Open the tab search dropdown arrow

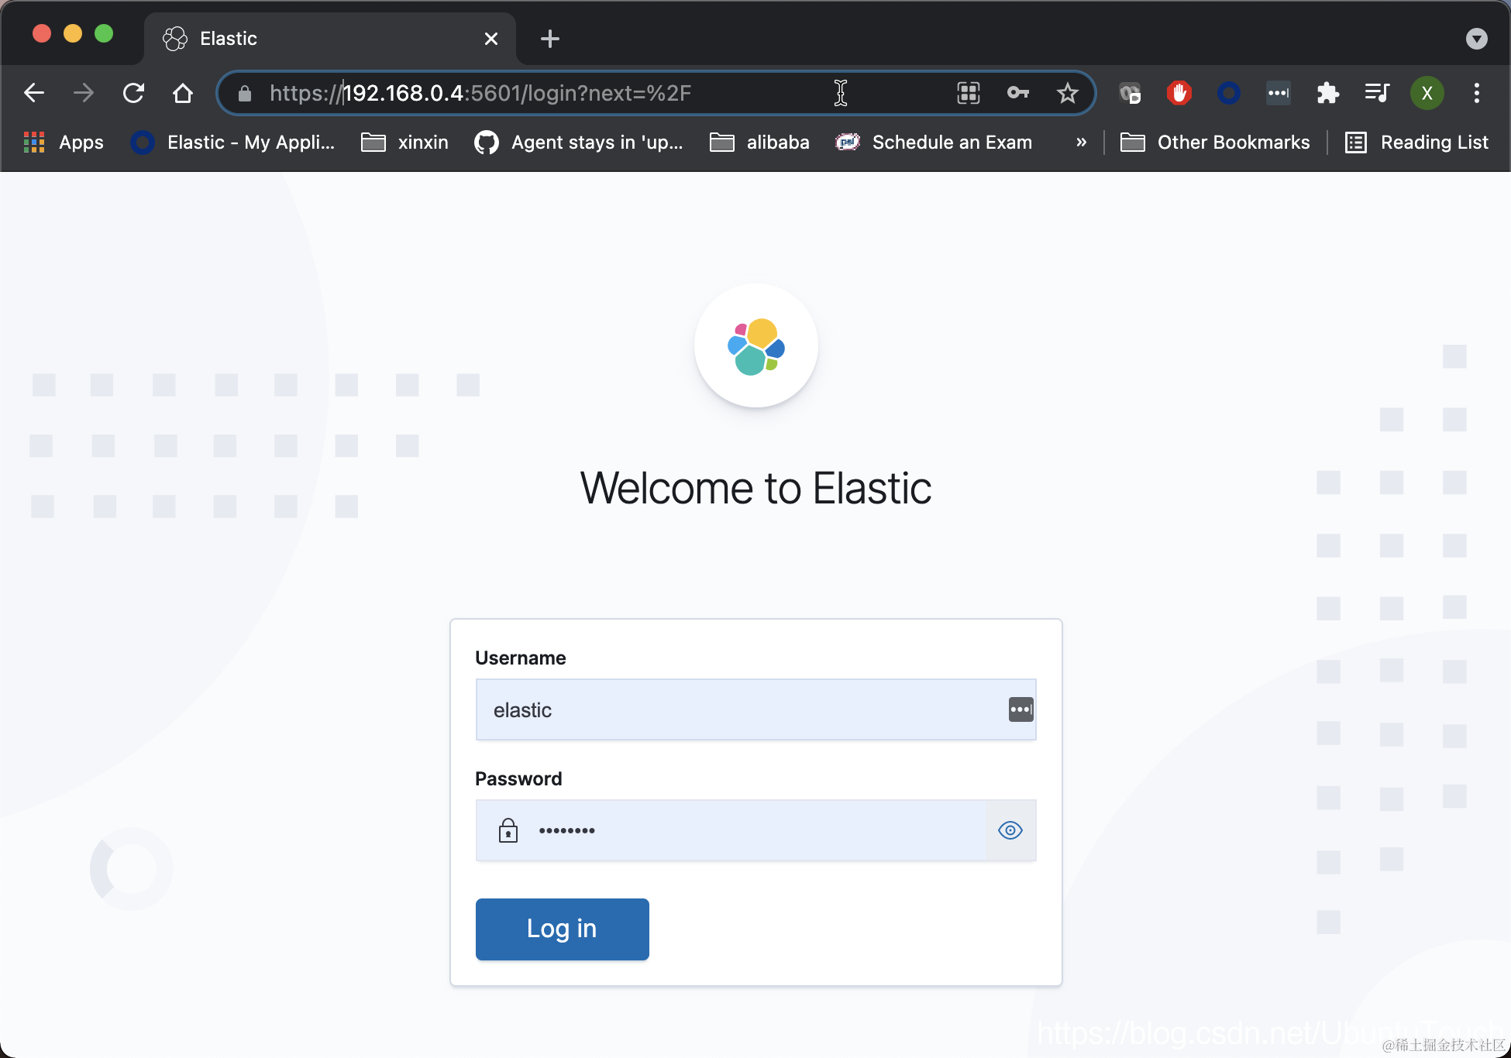click(1476, 39)
